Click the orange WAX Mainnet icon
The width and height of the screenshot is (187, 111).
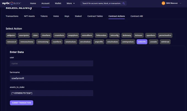[x=163, y=3]
